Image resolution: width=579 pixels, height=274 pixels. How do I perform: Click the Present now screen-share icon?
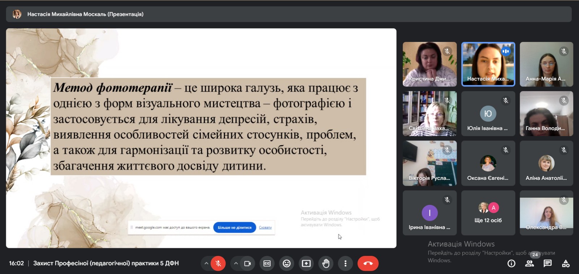(306, 264)
